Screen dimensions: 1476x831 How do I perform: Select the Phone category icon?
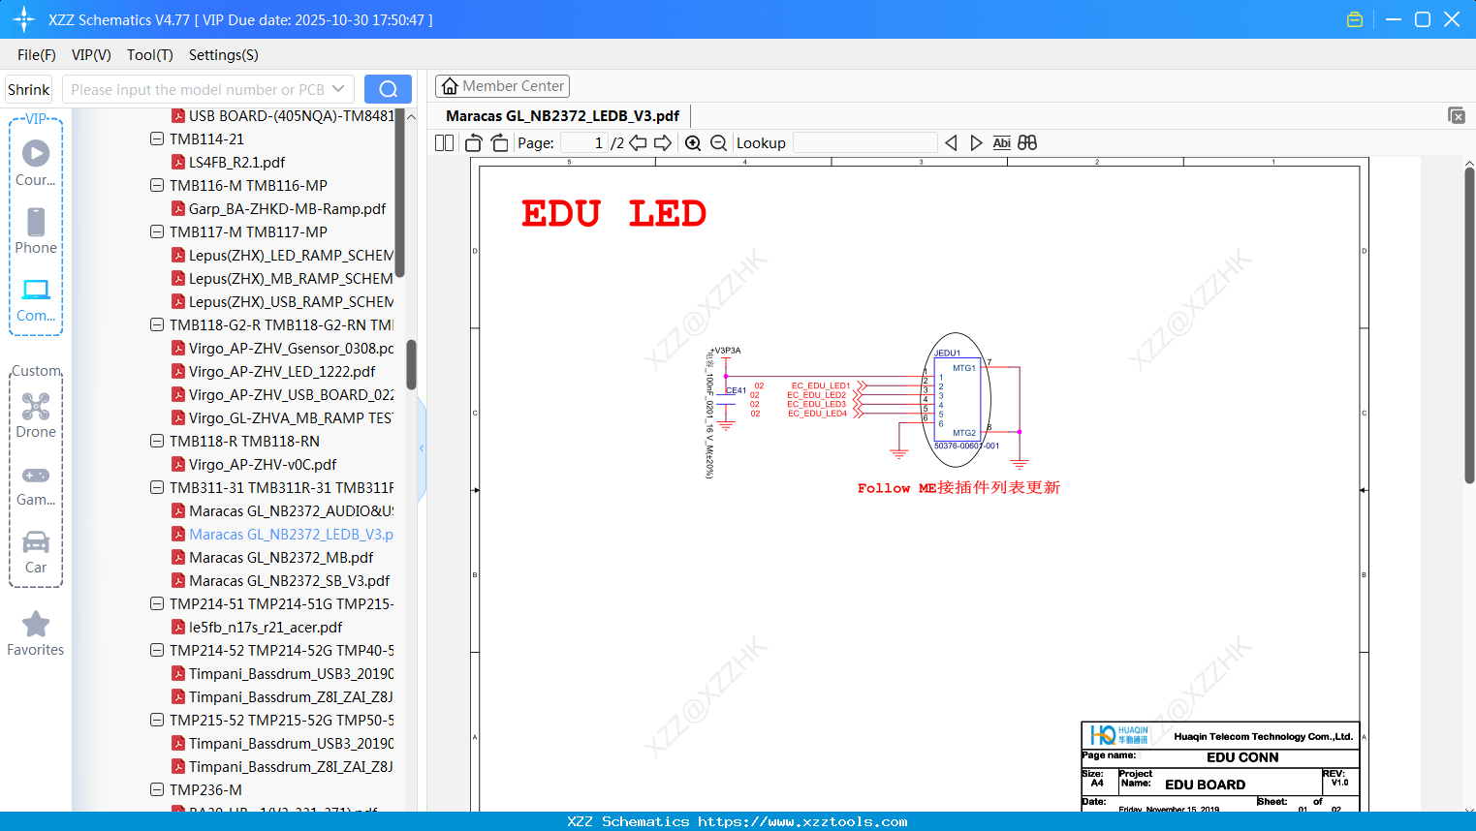36,231
